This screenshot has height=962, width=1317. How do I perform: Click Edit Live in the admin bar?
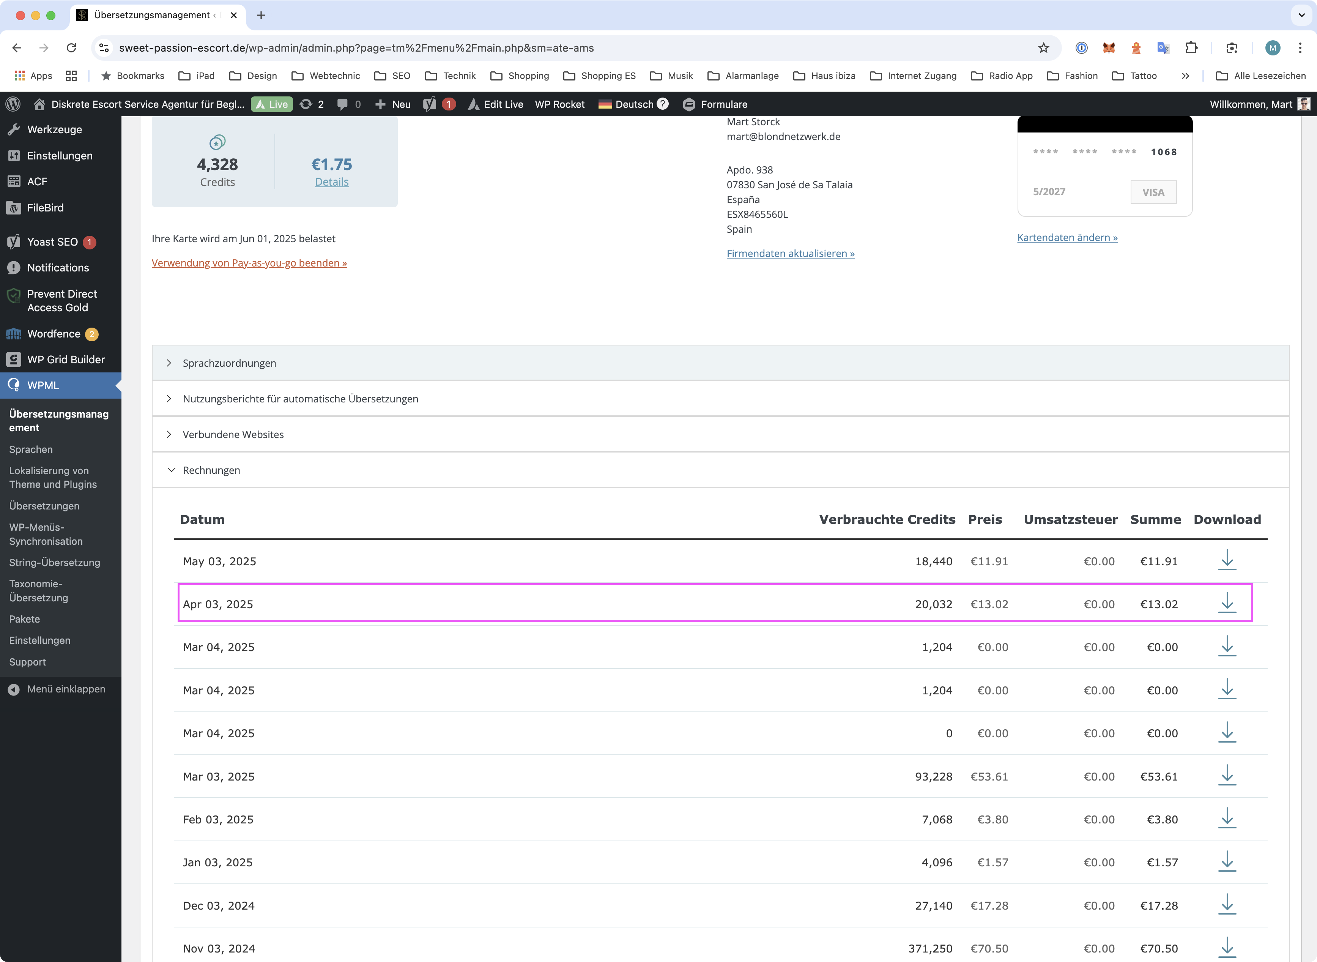coord(496,104)
